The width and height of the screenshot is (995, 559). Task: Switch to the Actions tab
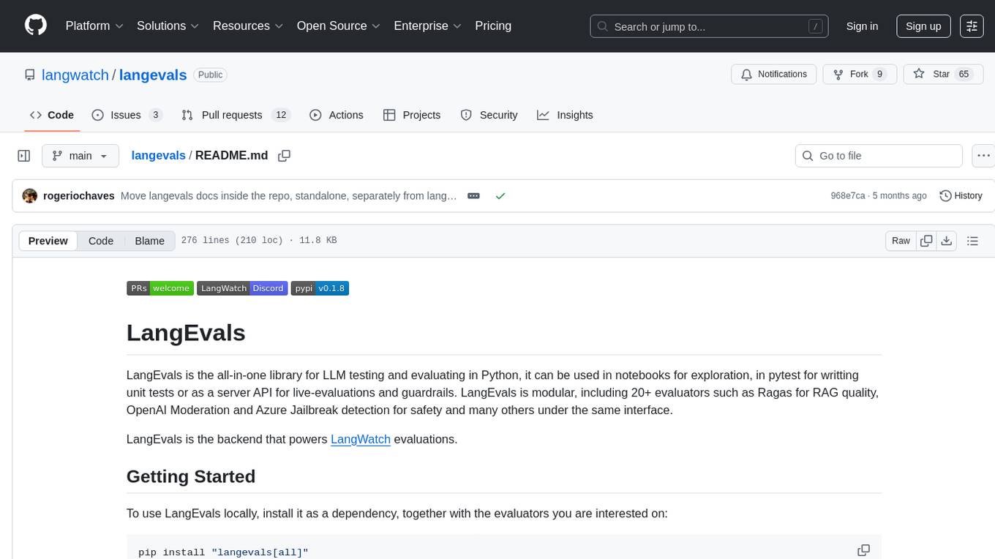337,115
